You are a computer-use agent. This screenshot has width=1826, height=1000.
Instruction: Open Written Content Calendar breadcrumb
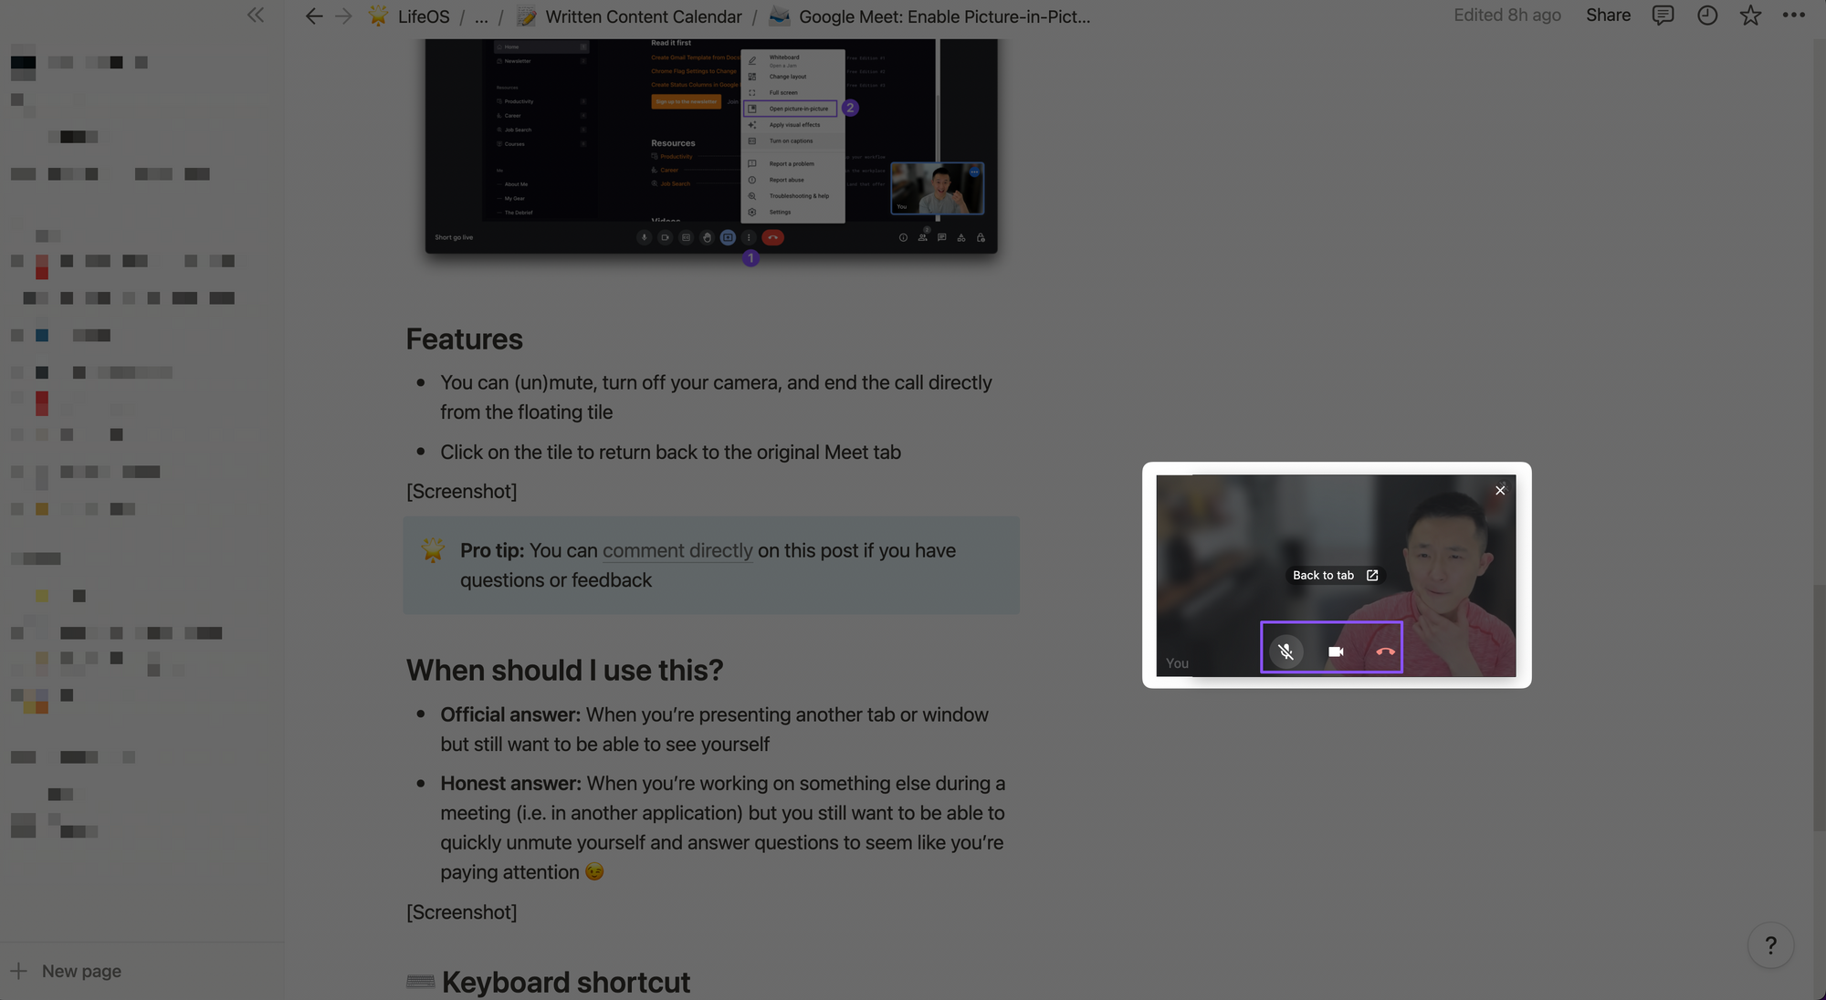(x=643, y=16)
